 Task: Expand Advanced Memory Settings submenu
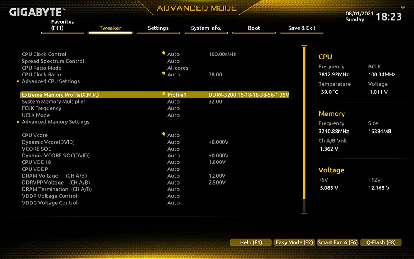pyautogui.click(x=55, y=122)
